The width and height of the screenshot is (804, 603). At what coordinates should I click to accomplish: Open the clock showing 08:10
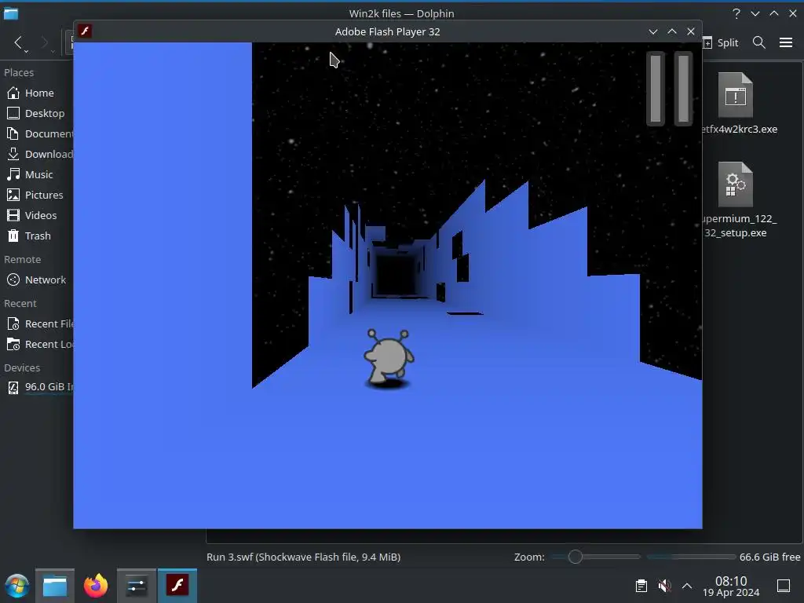731,586
